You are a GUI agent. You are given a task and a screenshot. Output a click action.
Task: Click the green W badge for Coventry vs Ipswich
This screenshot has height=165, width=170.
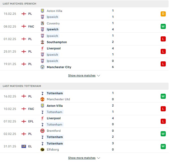click(x=163, y=26)
